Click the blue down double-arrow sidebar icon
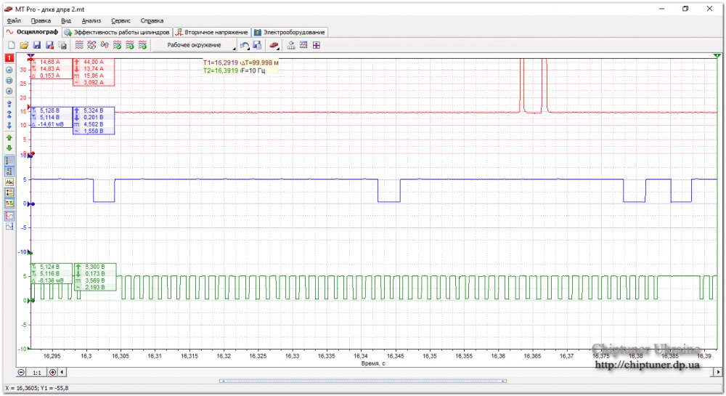 [x=9, y=126]
